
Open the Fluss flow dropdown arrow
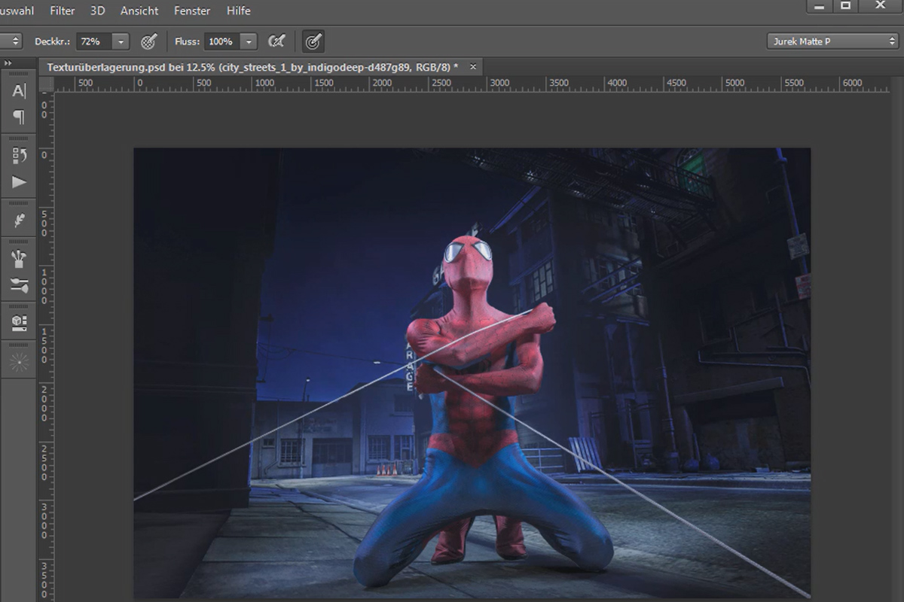(249, 41)
